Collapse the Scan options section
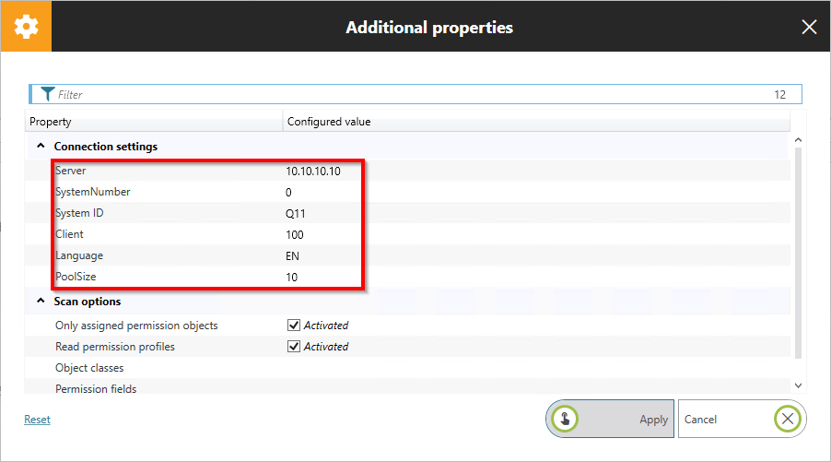Viewport: 831px width, 462px height. click(x=41, y=302)
